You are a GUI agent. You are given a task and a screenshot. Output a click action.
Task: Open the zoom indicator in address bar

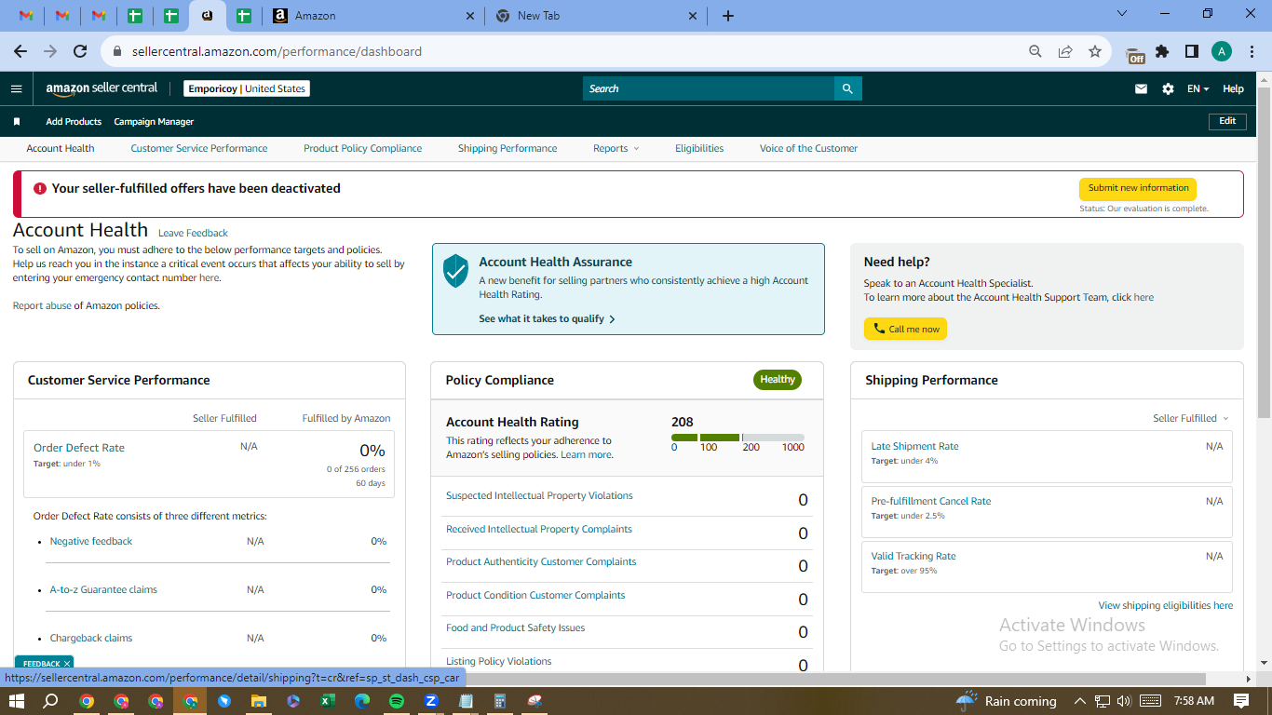tap(1035, 51)
